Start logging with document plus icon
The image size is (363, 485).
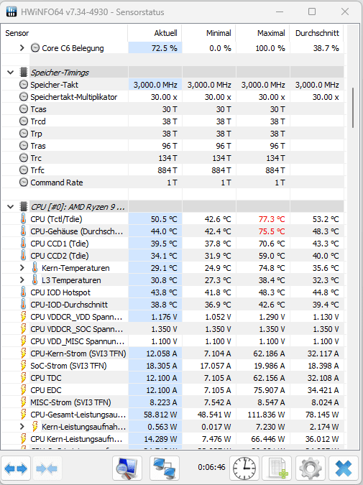(277, 468)
